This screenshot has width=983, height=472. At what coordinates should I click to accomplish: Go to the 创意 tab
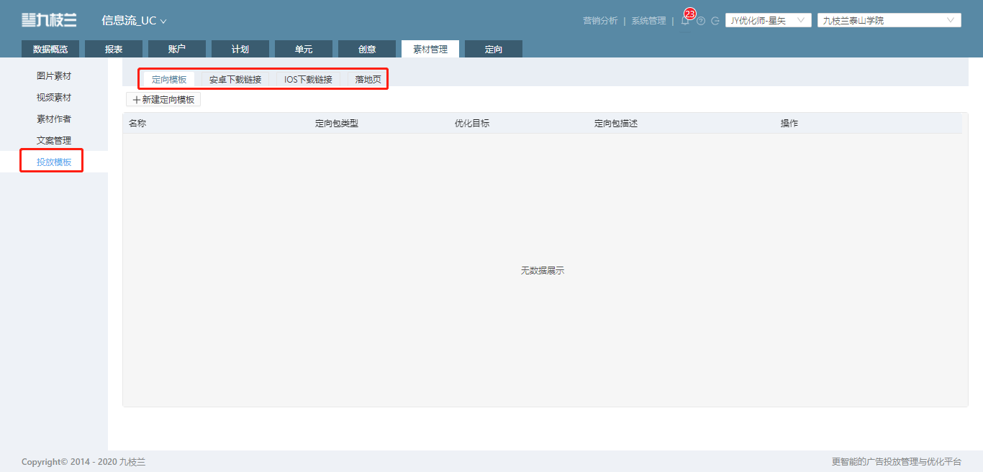[x=367, y=49]
